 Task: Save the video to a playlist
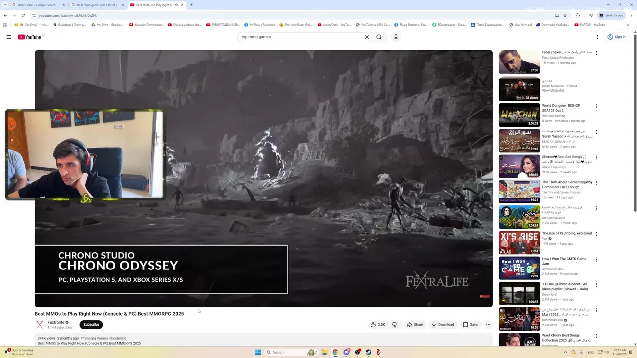[x=470, y=325]
